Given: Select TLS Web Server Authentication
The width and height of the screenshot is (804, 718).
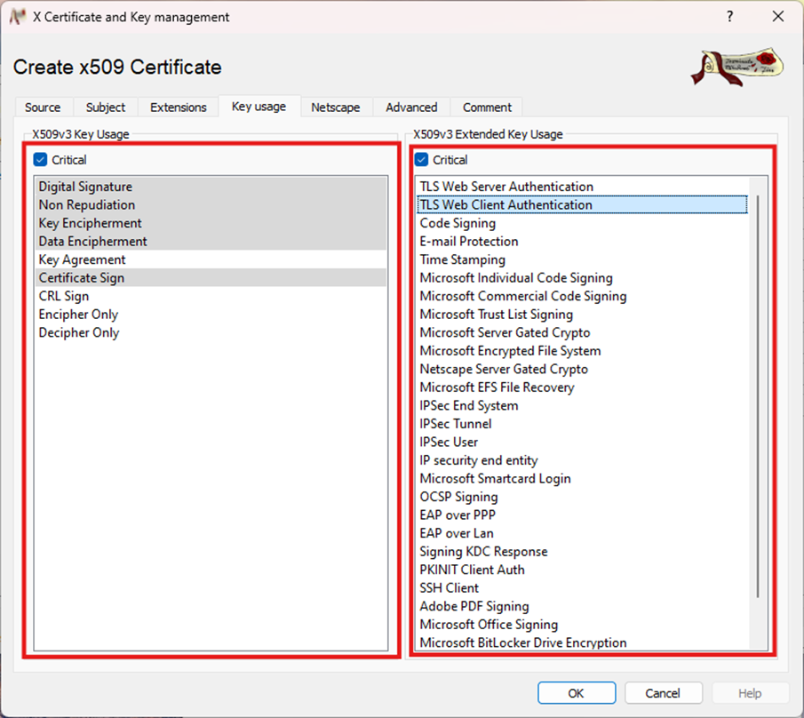Looking at the screenshot, I should click(506, 187).
